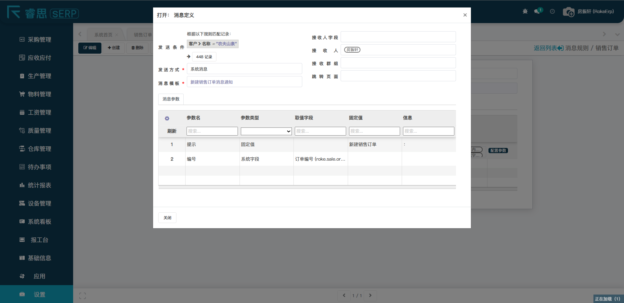The image size is (624, 303).
Task: Toggle fullscreen using the corners icon bottom-left
Action: 82,296
